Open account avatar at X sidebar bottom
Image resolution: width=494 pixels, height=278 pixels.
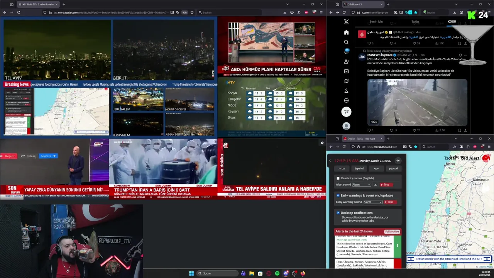(x=346, y=126)
